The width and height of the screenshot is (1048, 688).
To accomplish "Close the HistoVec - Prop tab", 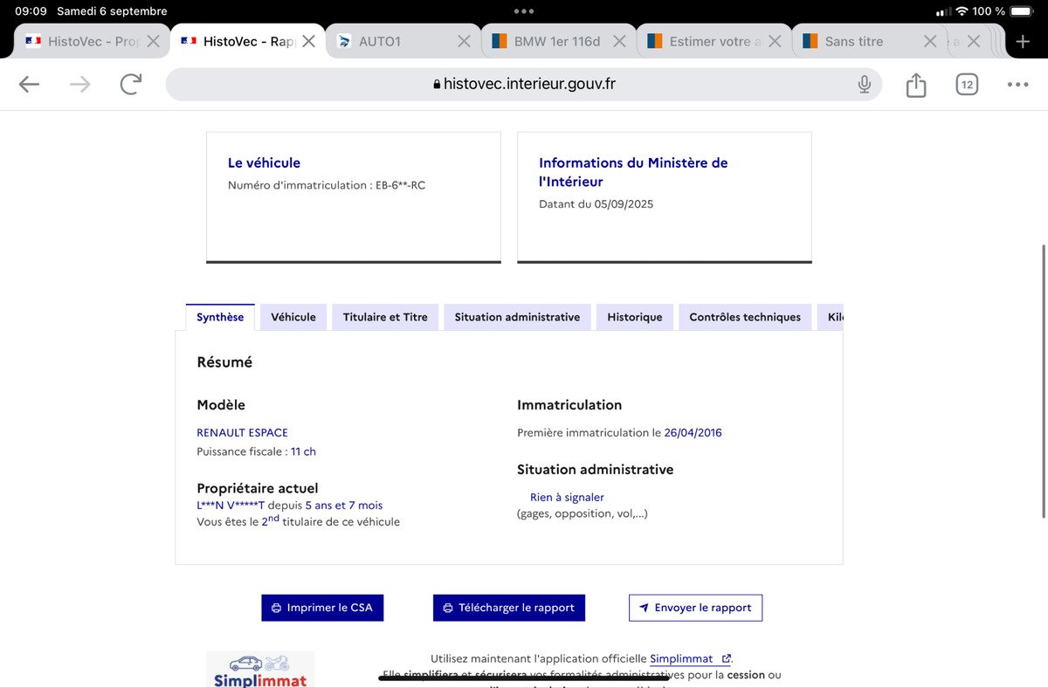I will (x=153, y=41).
